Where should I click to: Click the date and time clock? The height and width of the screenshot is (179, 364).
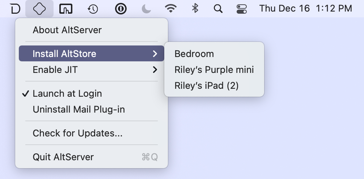[x=305, y=9]
